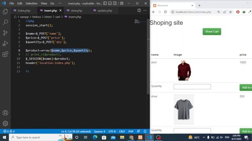
Task: Click the Show Cart button
Action: tap(212, 32)
